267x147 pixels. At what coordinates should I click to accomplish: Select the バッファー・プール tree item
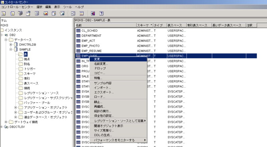point(37,103)
